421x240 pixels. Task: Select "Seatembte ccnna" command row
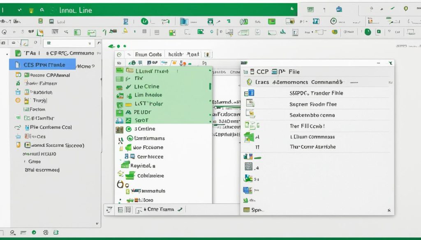click(x=312, y=115)
